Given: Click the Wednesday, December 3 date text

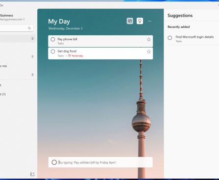Looking at the screenshot, I should [65, 28].
